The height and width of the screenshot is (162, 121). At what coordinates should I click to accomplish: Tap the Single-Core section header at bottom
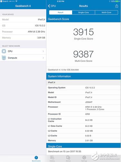(x=83, y=146)
